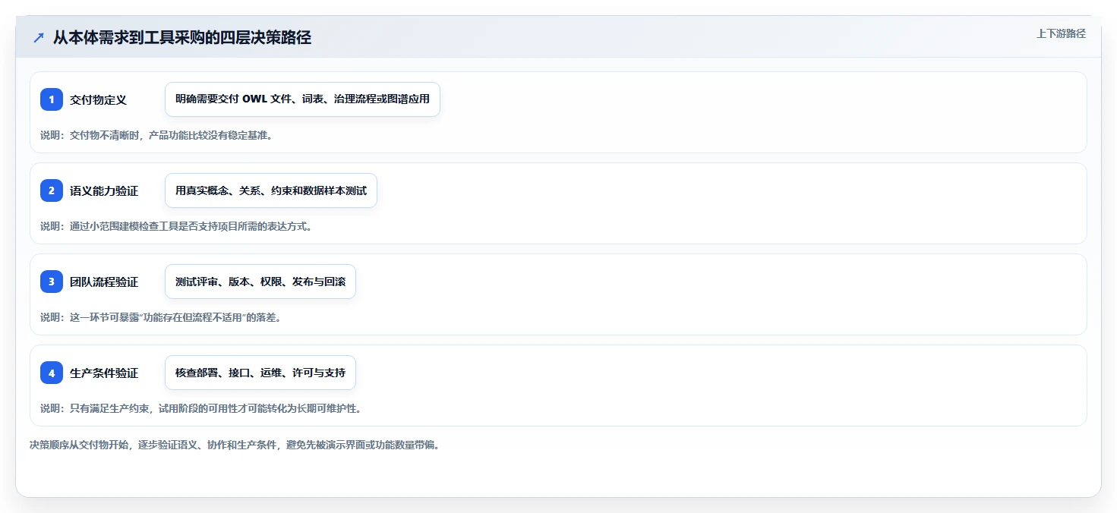Click the footer text 决策顺序从交付物开始
The image size is (1117, 513).
coord(235,445)
